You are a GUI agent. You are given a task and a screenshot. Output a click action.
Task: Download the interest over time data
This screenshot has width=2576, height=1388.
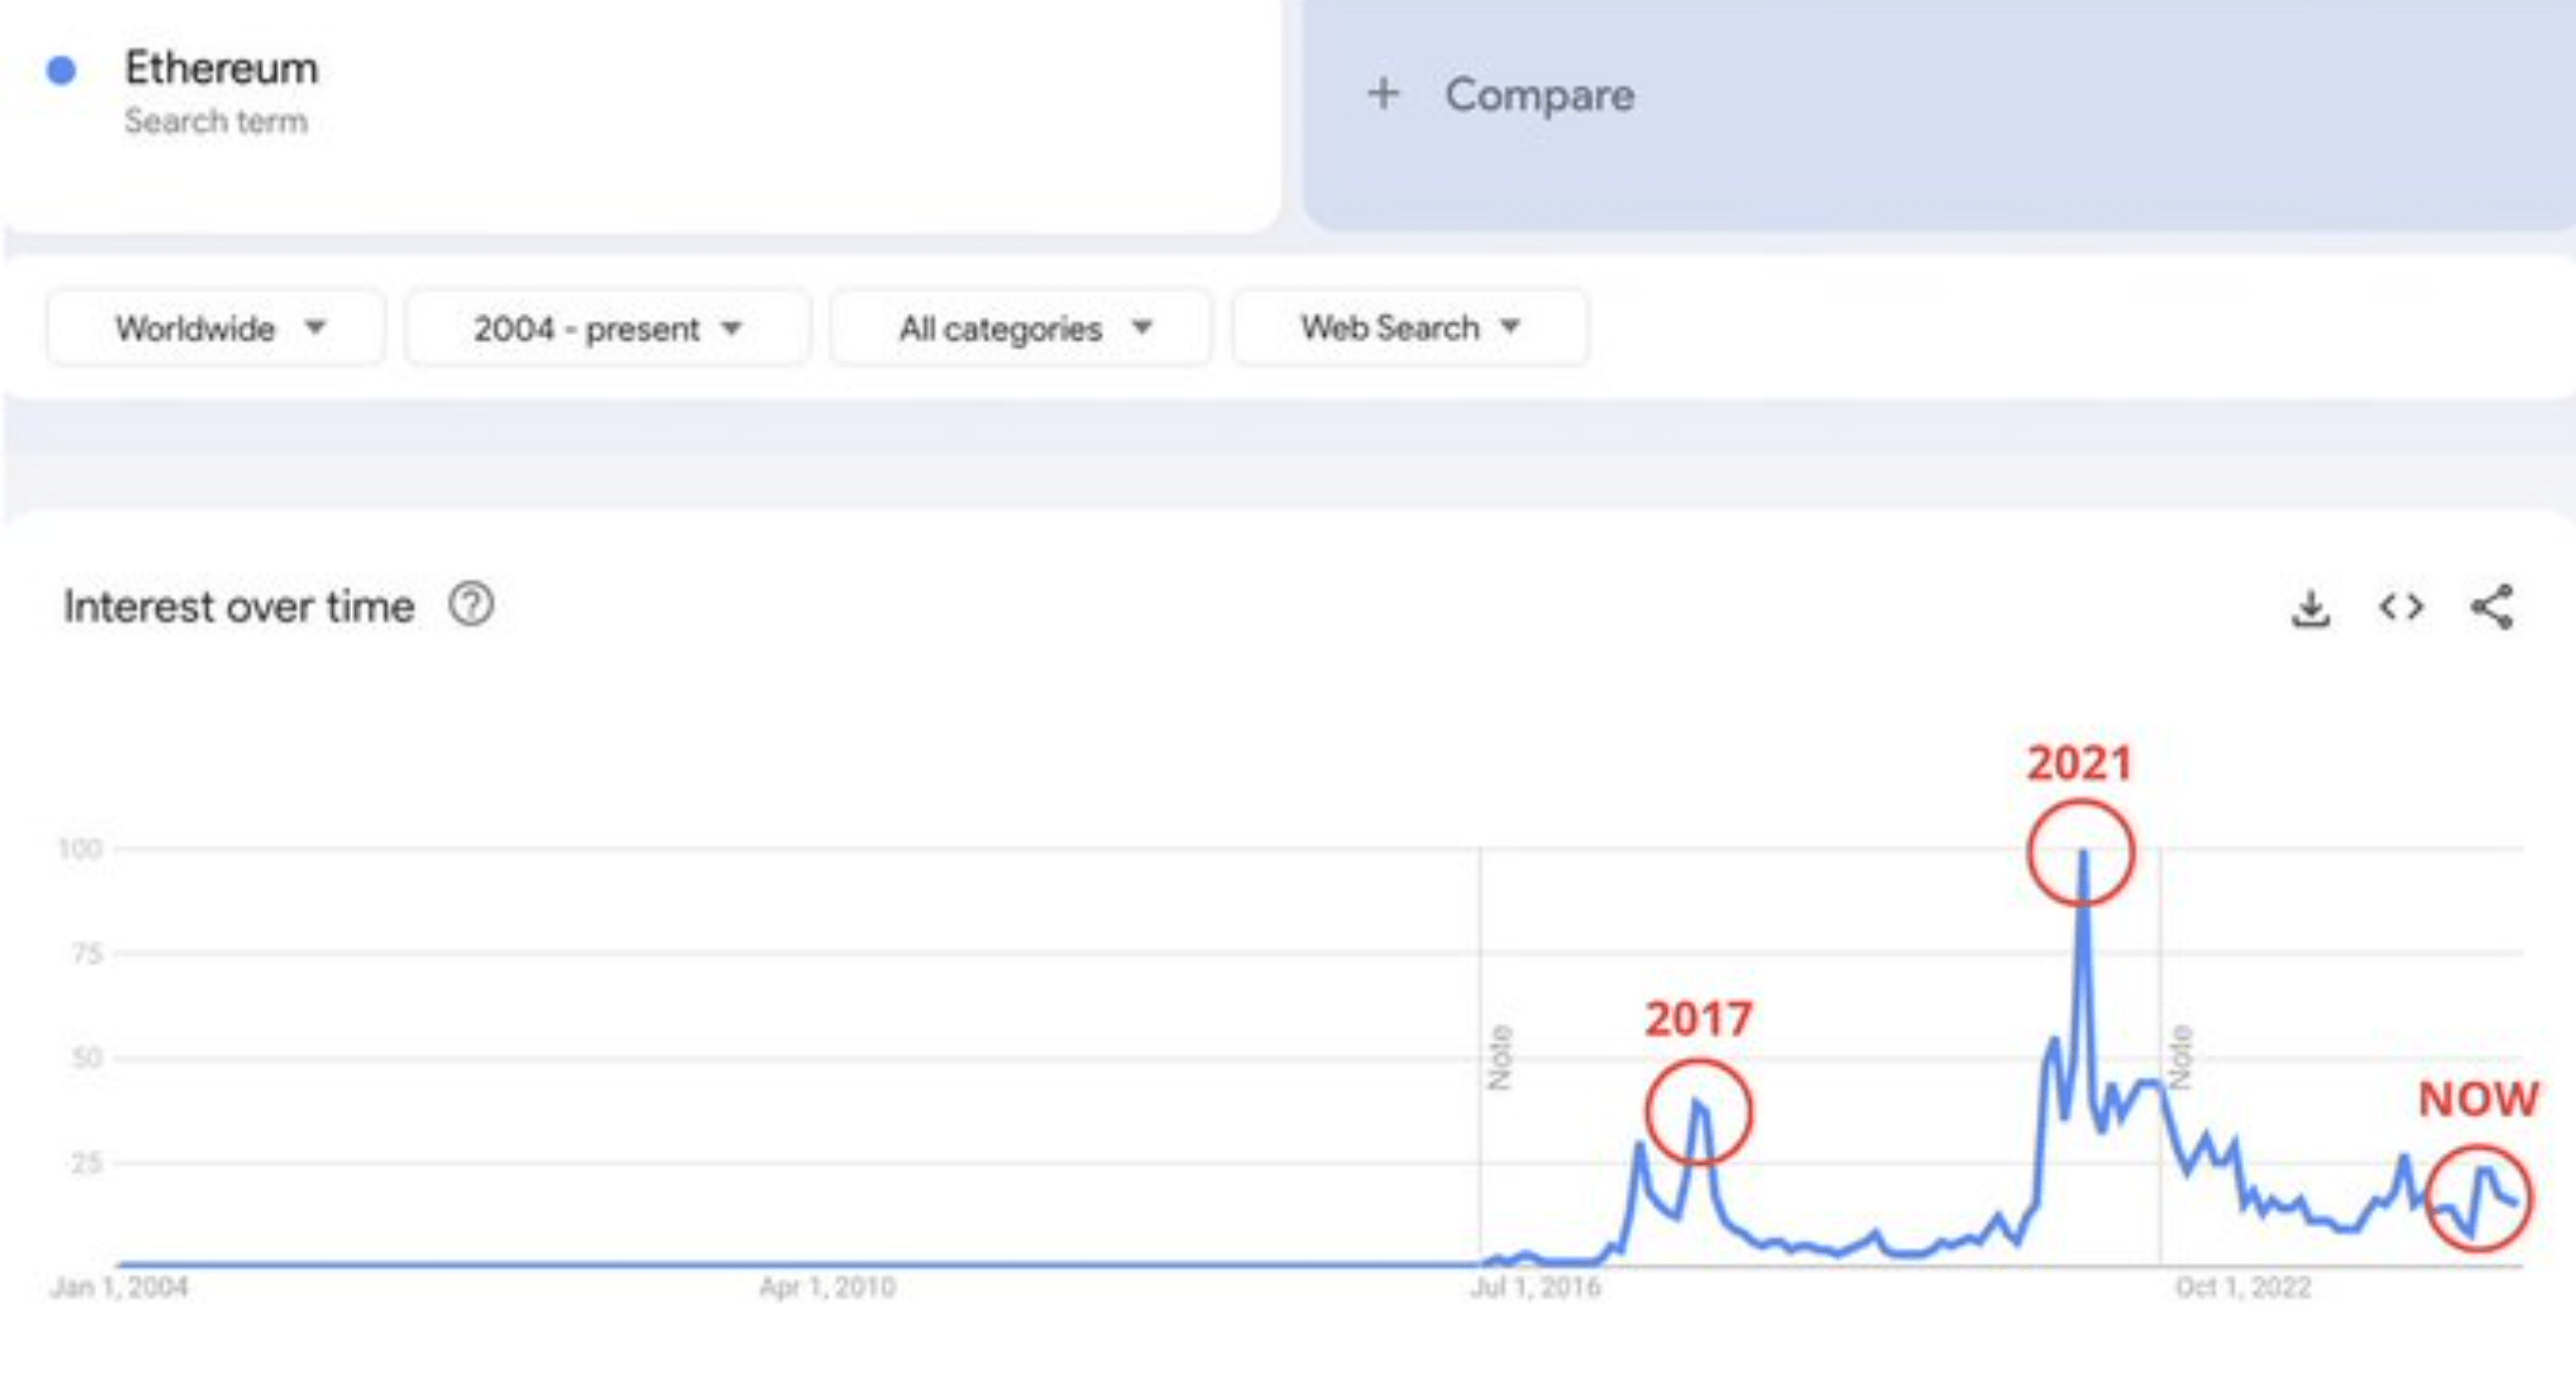point(2310,607)
